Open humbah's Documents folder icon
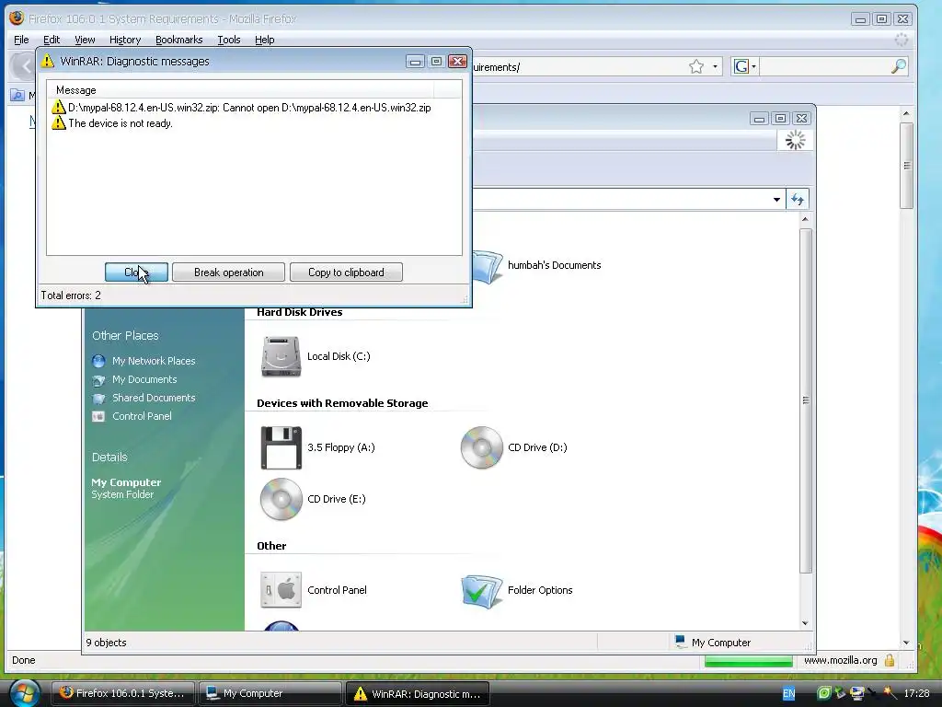Screen dimensions: 942x707 click(488, 267)
